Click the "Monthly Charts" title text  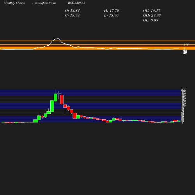pos(14,3)
